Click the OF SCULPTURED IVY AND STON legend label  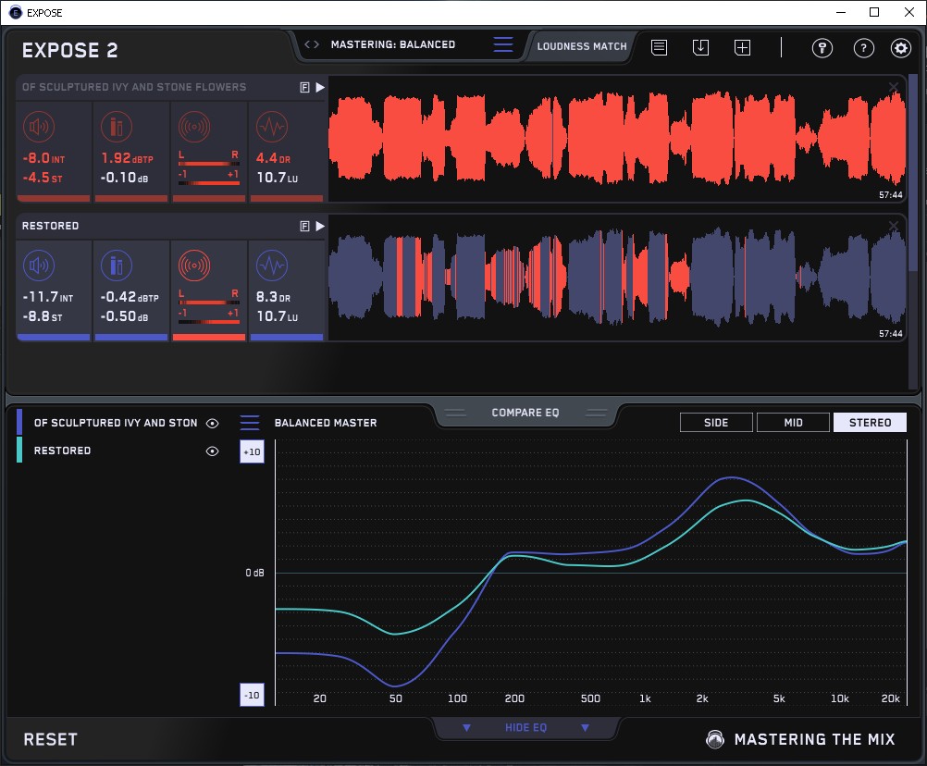pos(116,423)
